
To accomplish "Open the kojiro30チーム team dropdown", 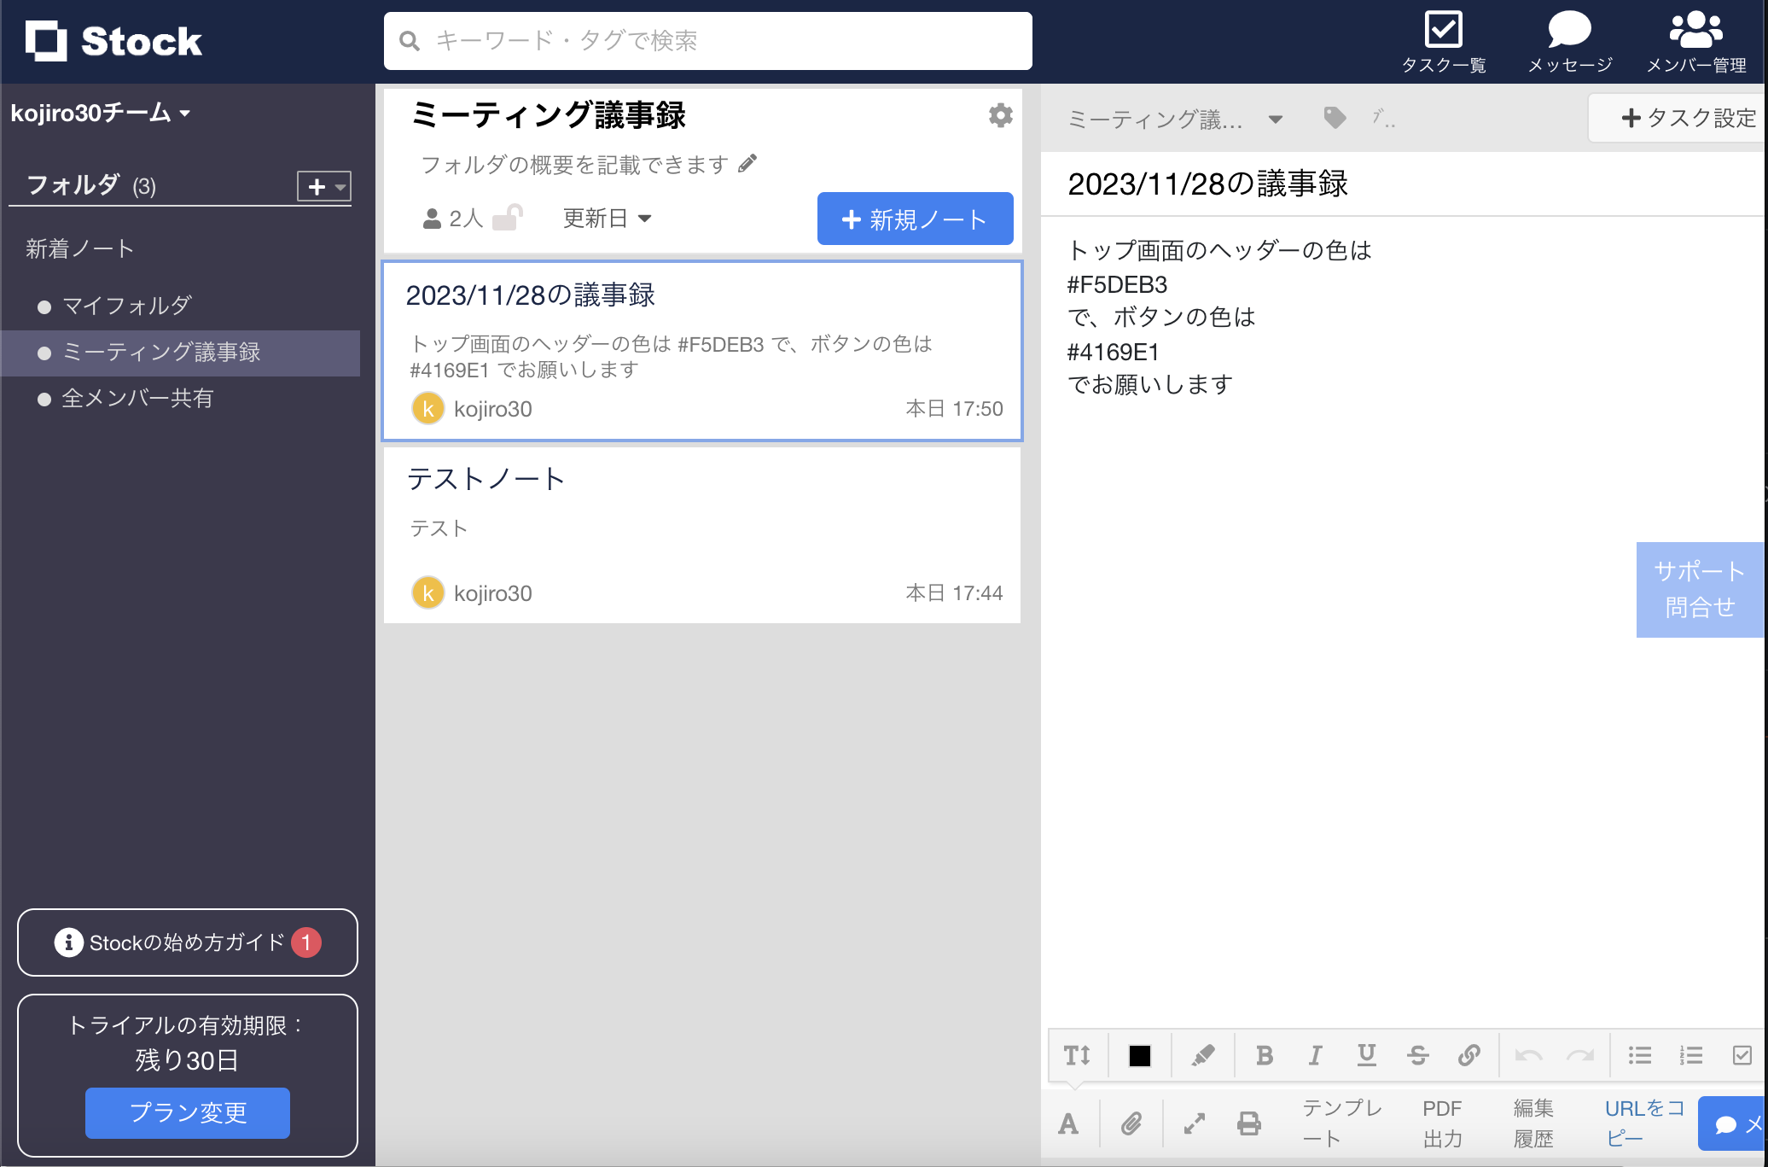I will 100,113.
